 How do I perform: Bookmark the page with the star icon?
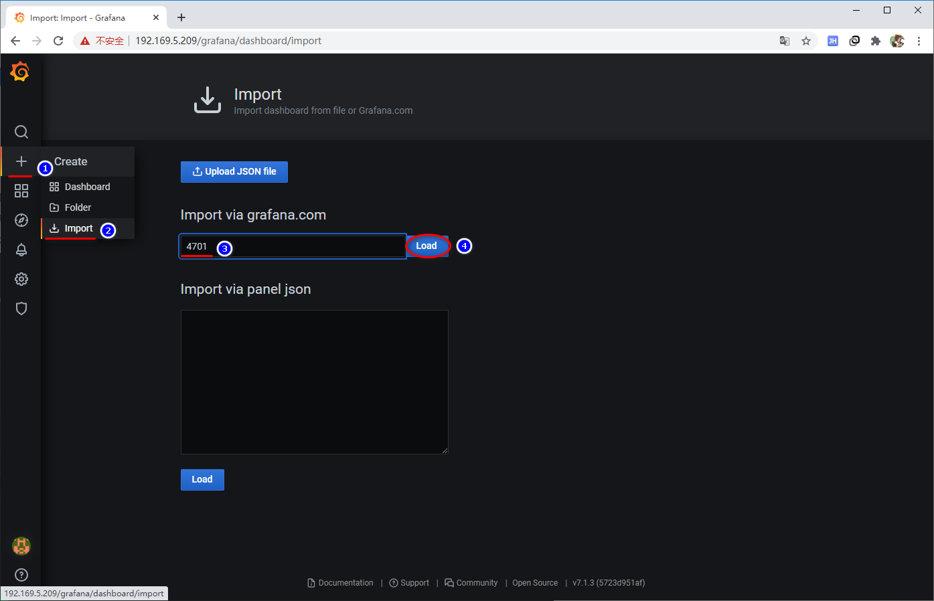click(806, 41)
